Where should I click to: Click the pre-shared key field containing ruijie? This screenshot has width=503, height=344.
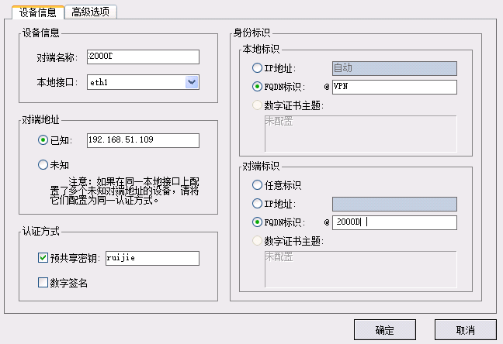[152, 258]
